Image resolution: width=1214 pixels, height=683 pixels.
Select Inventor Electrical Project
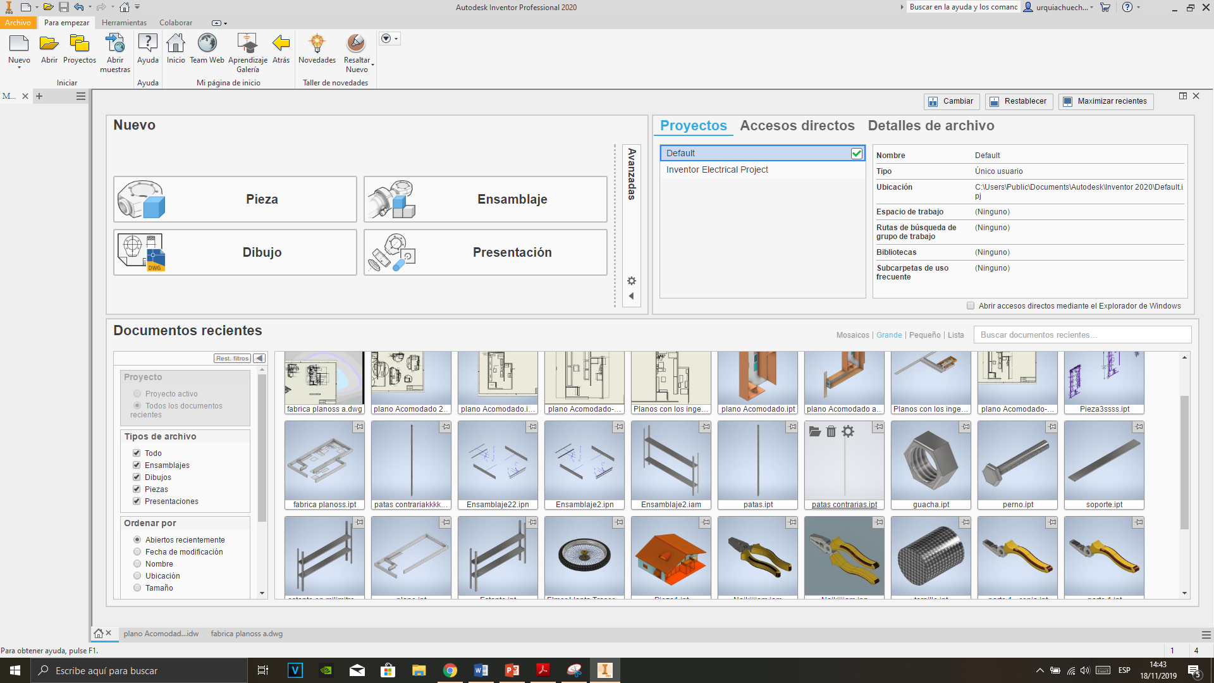click(763, 169)
